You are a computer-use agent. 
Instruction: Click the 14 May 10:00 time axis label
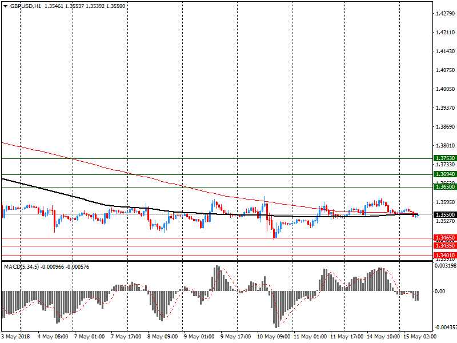click(382, 337)
